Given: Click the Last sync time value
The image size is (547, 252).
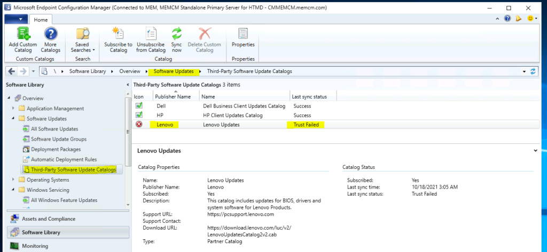Looking at the screenshot, I should 434,187.
